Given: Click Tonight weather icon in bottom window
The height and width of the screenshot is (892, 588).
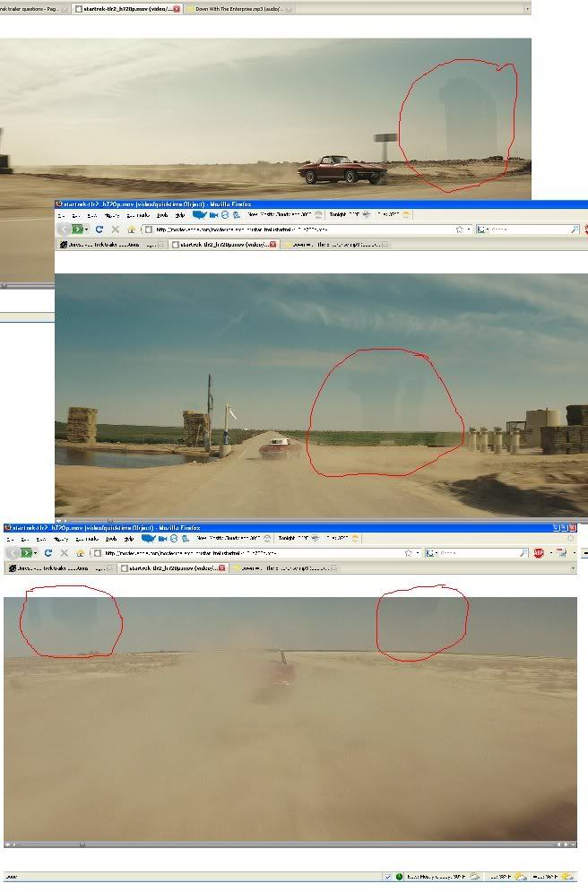Looking at the screenshot, I should [x=315, y=538].
